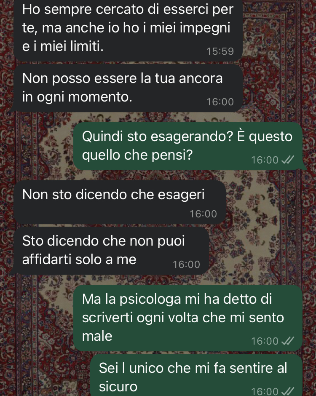Select the 'Ma la psicologa mi ha detto' bubble
This screenshot has width=316, height=396.
coord(188,318)
